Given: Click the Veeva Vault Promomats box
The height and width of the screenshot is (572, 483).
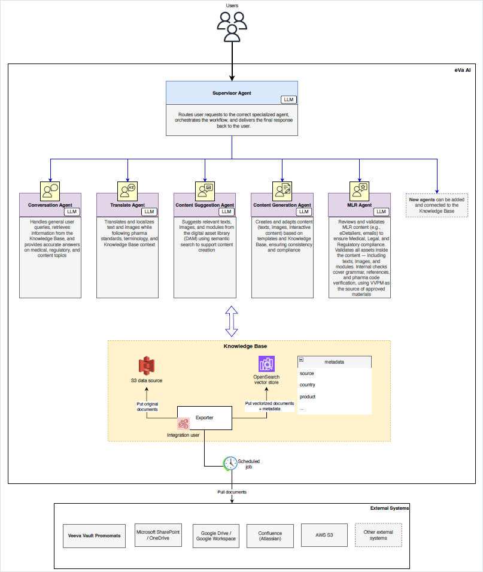Looking at the screenshot, I should (95, 535).
